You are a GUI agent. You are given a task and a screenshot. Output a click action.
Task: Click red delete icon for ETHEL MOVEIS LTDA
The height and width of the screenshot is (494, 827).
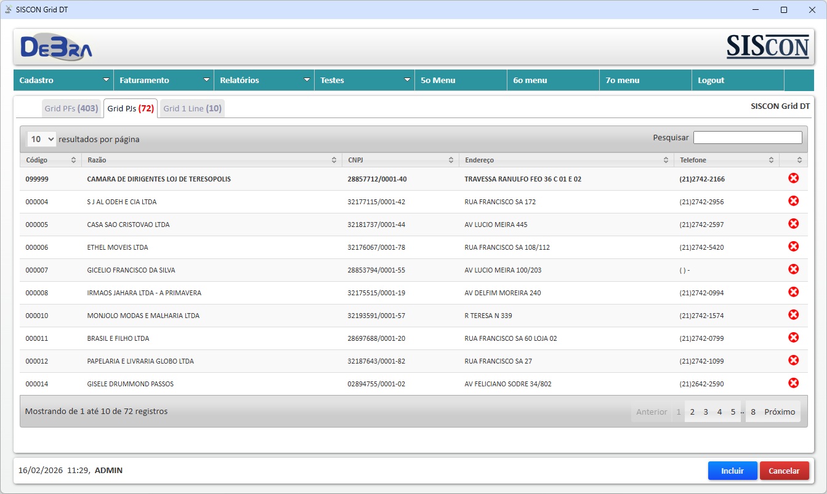[793, 247]
